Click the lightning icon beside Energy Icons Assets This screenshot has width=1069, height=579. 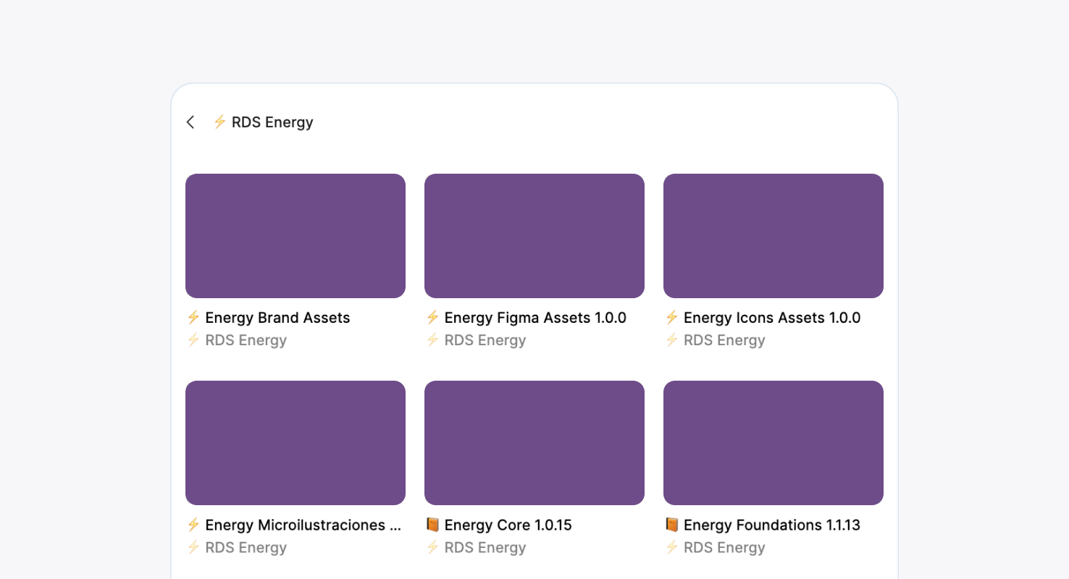pyautogui.click(x=671, y=317)
